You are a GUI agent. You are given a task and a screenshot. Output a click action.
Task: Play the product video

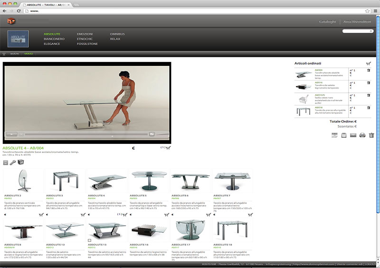pyautogui.click(x=11, y=134)
